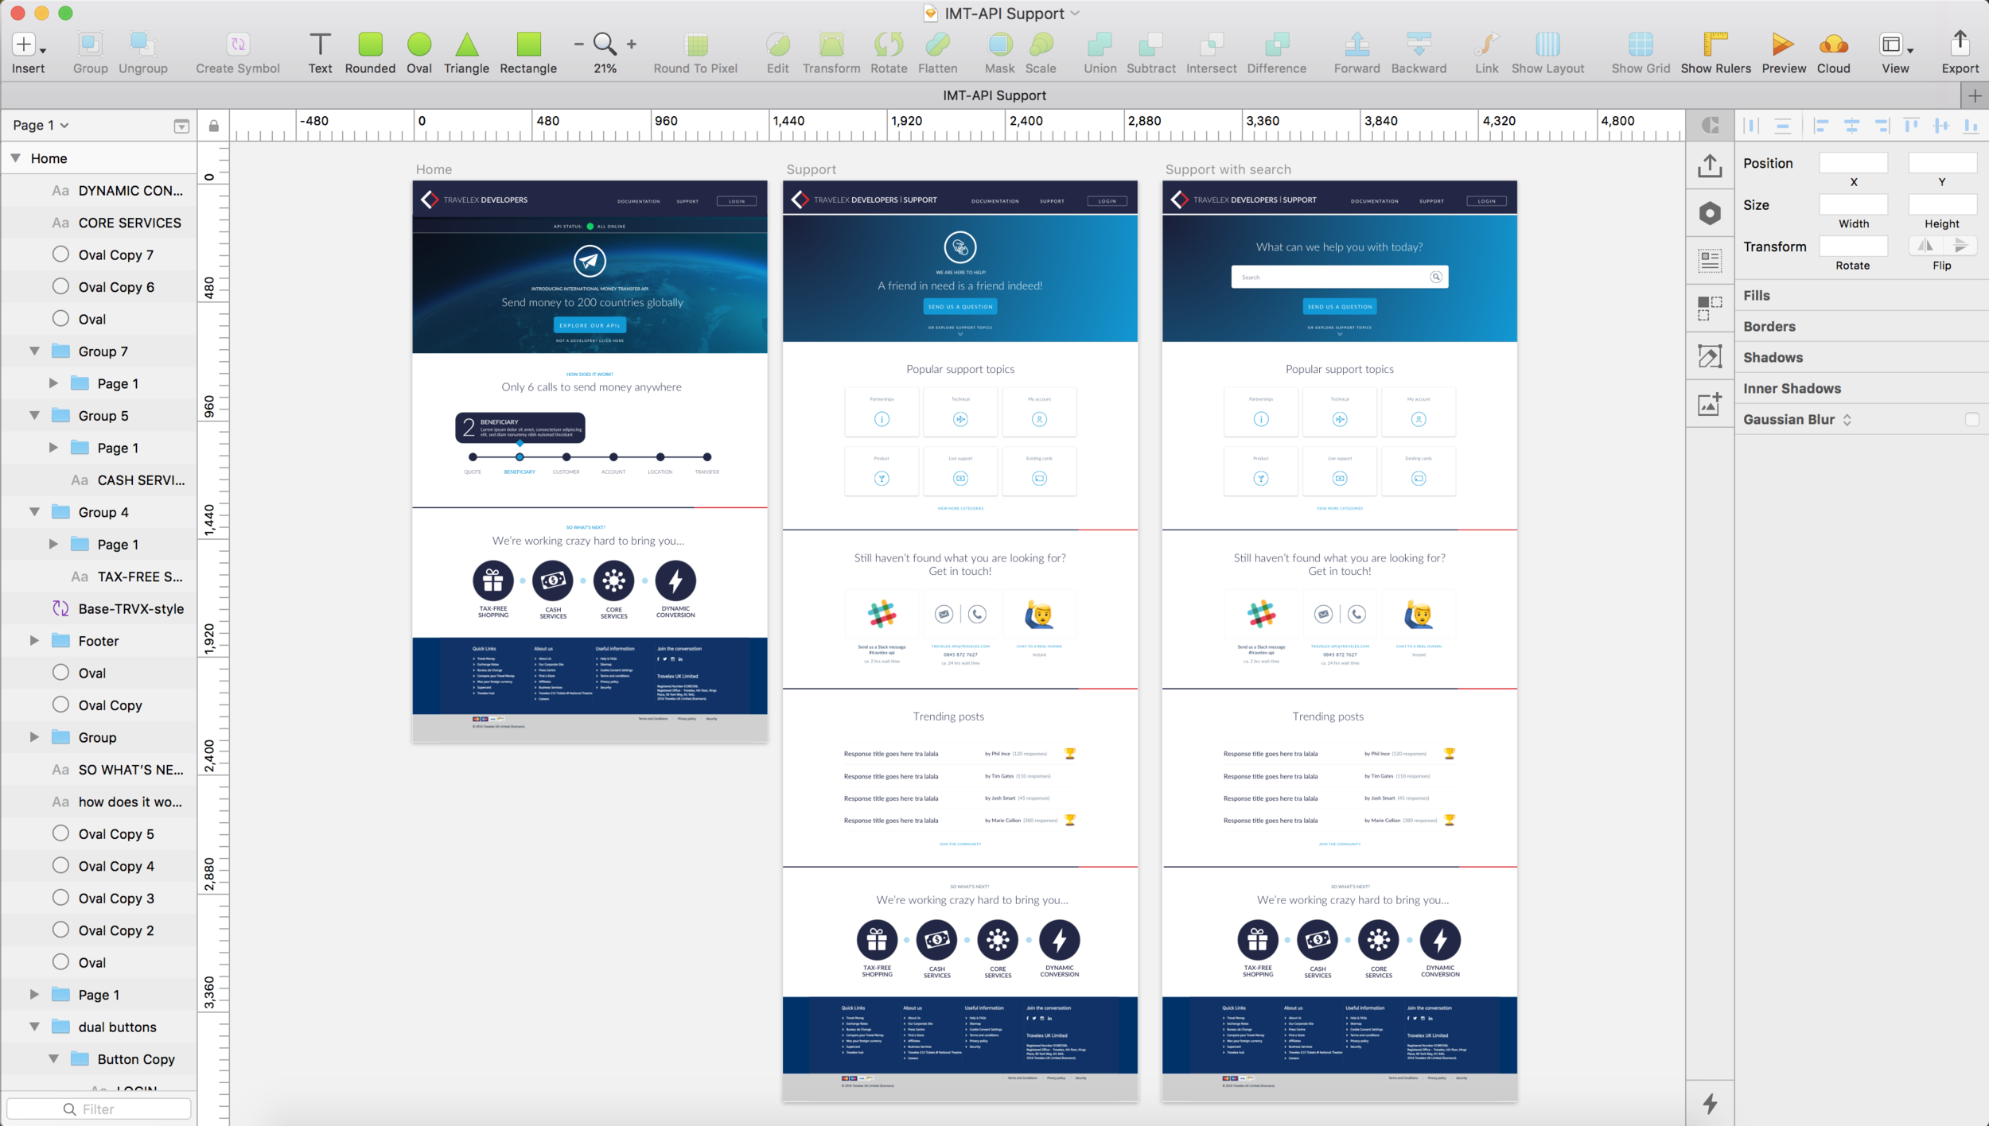Apply the Union boolean operation
The width and height of the screenshot is (1989, 1126).
1100,45
